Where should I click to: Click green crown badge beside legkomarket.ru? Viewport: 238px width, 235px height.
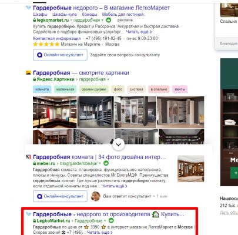(109, 20)
